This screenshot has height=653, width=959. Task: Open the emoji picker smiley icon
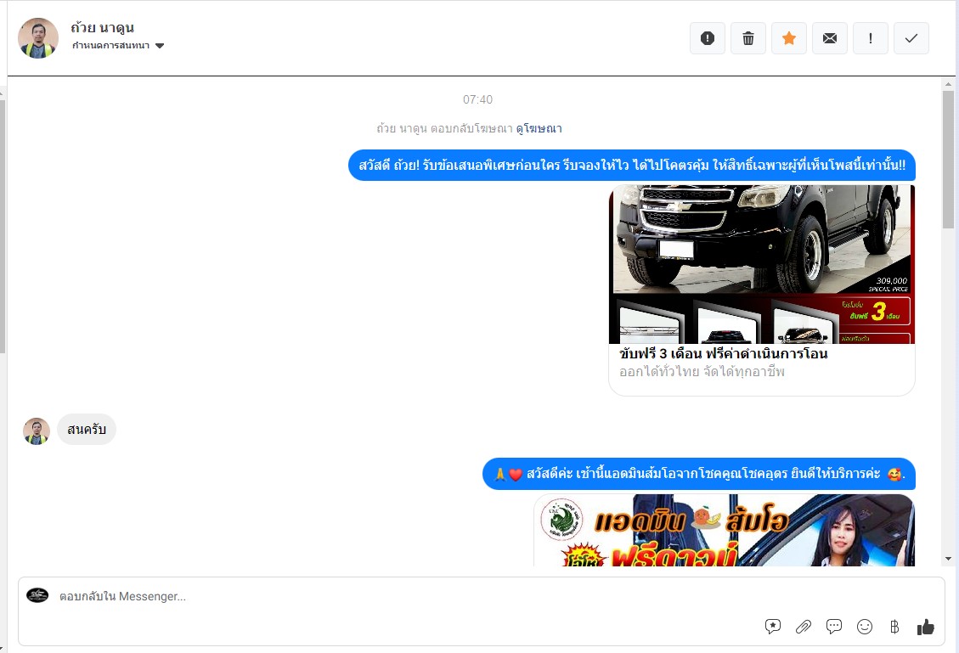pos(864,627)
